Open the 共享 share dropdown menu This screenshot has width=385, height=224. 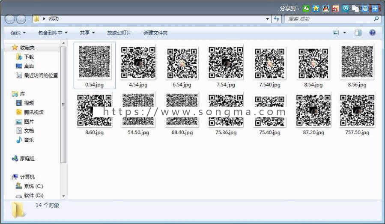click(x=87, y=33)
